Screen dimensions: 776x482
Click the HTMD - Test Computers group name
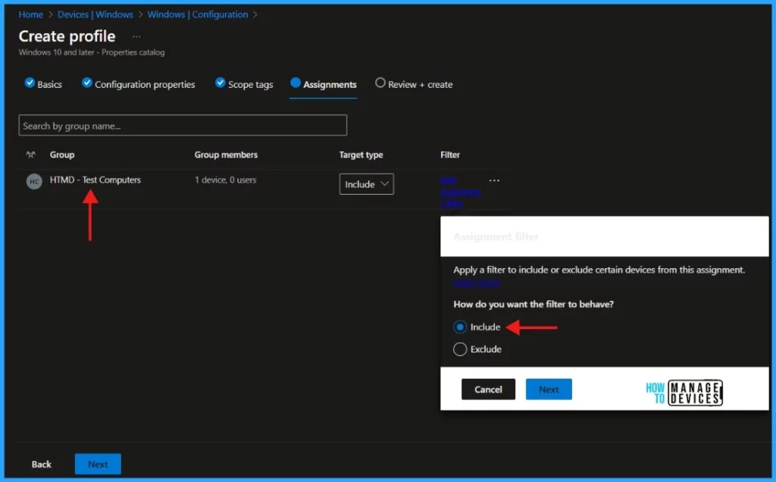point(95,180)
